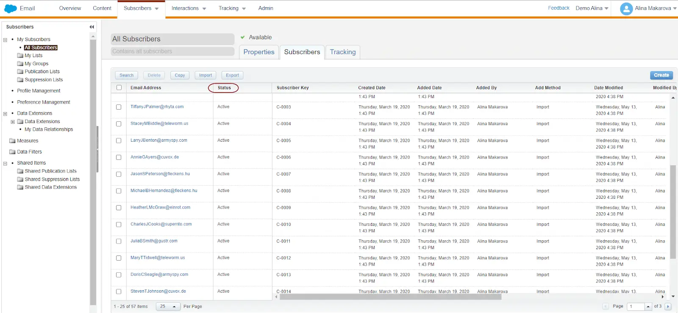The image size is (678, 313).
Task: Open the Per Page count dropdown
Action: (168, 306)
